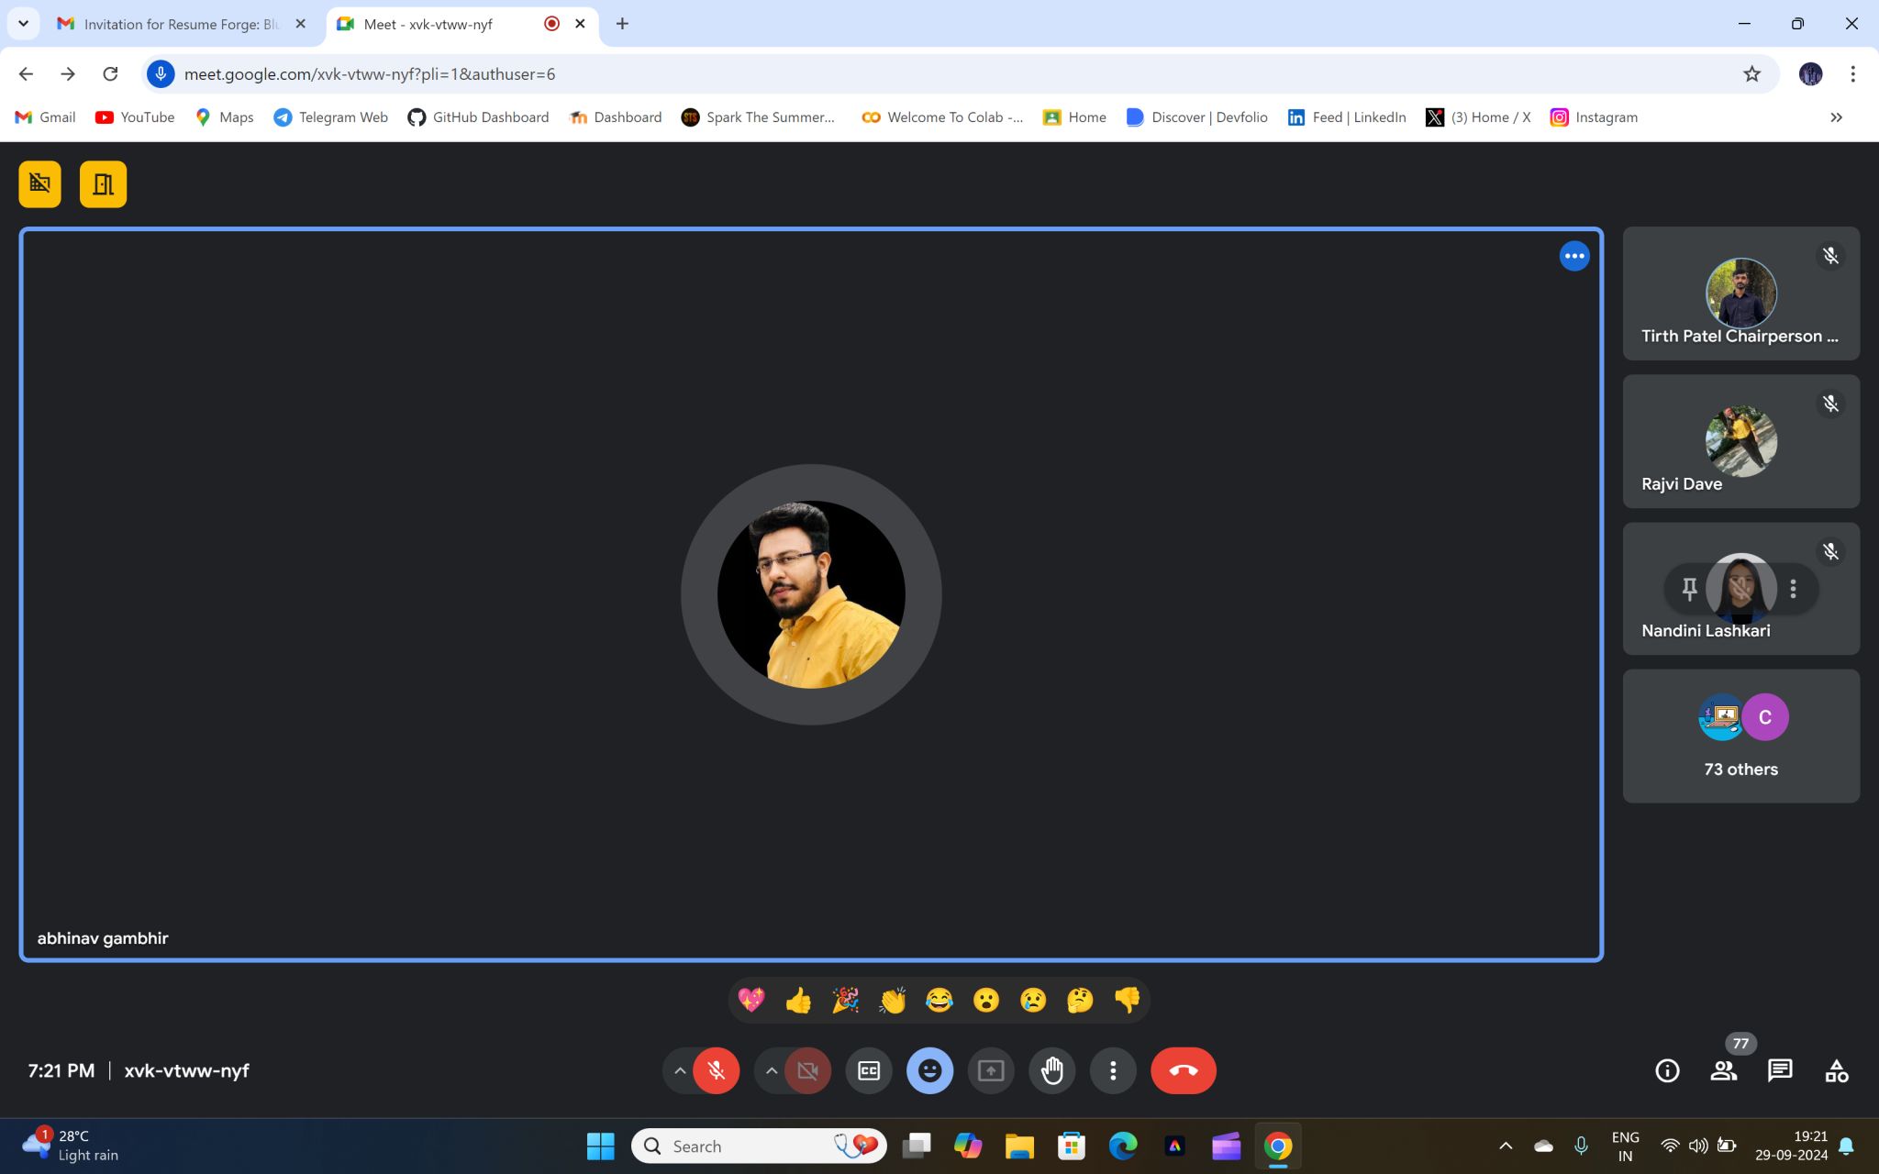The image size is (1879, 1174).
Task: Show hidden system tray icons
Action: (1506, 1146)
